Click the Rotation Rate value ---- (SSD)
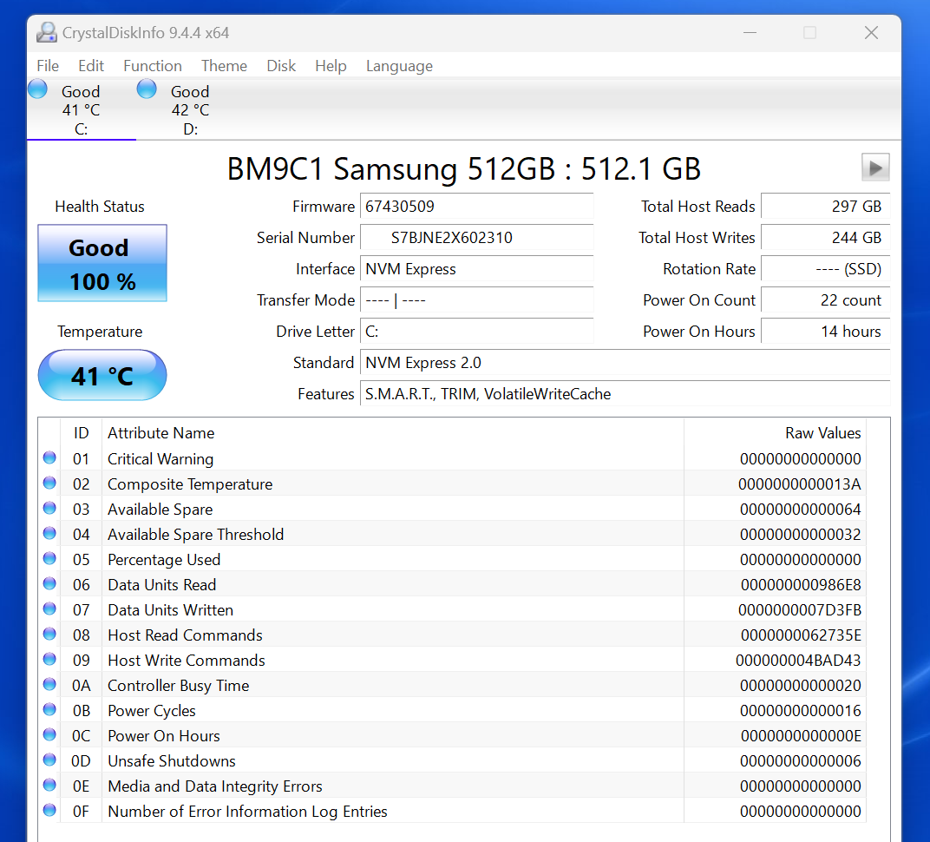Image resolution: width=930 pixels, height=842 pixels. click(x=826, y=269)
